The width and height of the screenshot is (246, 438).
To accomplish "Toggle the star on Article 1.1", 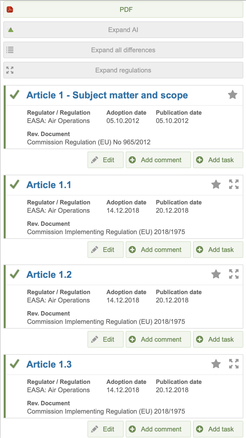I will click(216, 184).
